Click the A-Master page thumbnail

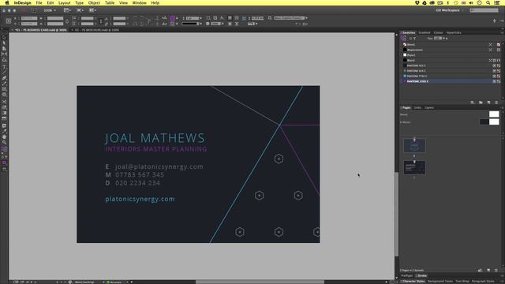coord(489,121)
